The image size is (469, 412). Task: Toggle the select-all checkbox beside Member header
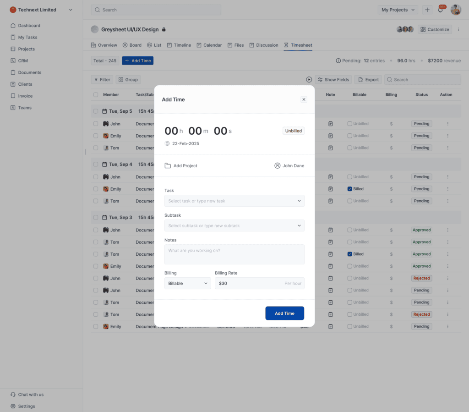pyautogui.click(x=96, y=95)
